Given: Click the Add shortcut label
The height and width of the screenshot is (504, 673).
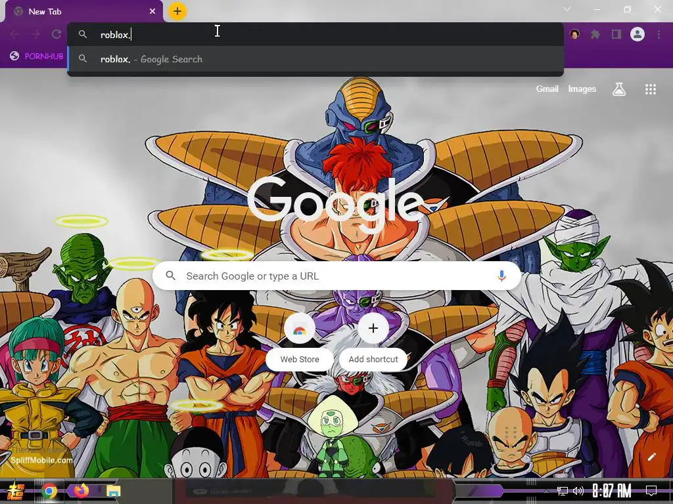Looking at the screenshot, I should click(373, 359).
